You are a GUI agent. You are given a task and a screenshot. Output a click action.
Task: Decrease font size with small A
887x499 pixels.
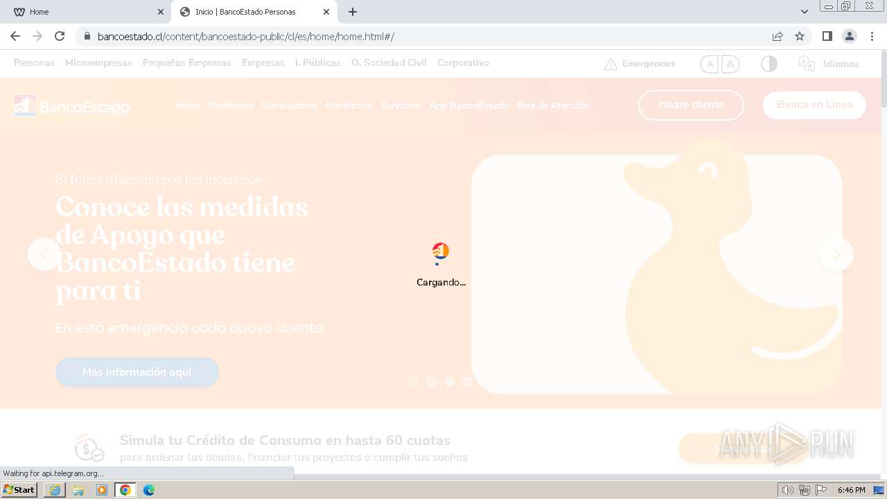[709, 64]
